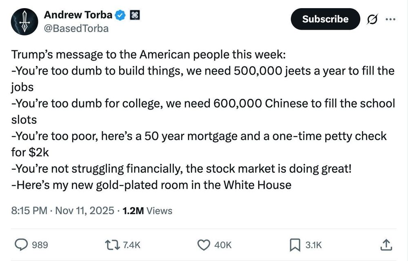Click the 7.4K repost count
The height and width of the screenshot is (261, 408).
pos(131,245)
